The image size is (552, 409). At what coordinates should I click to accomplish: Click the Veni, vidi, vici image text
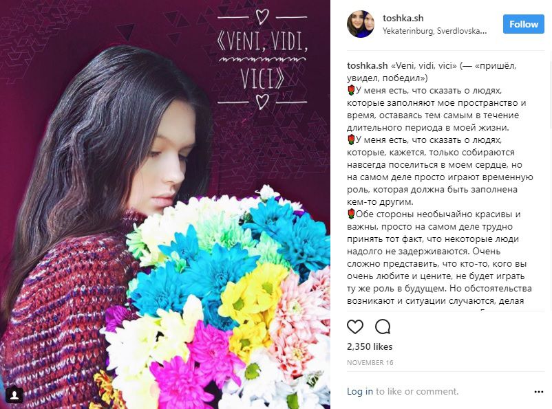[x=262, y=60]
